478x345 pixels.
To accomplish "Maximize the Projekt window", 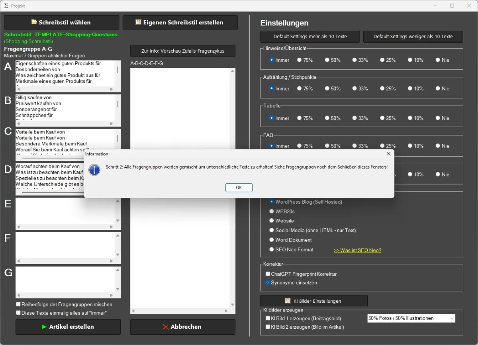I will [x=452, y=6].
